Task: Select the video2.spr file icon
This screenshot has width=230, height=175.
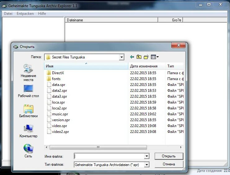Action: click(x=49, y=131)
